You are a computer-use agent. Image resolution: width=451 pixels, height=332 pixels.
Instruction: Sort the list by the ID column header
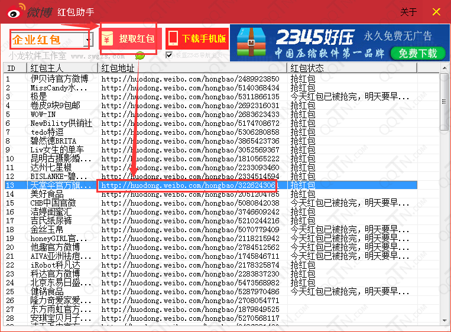click(x=15, y=69)
